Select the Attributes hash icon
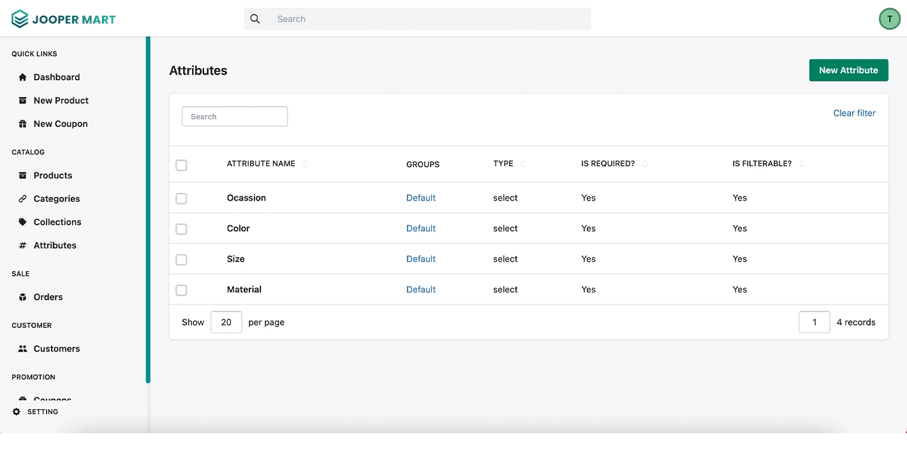This screenshot has height=460, width=907. pyautogui.click(x=23, y=245)
